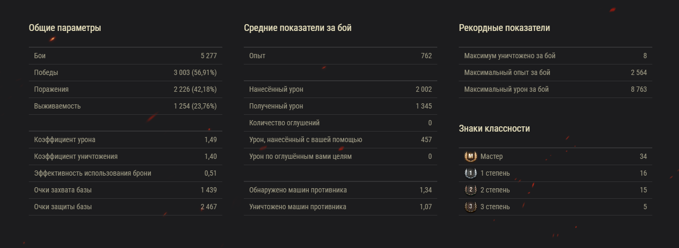Image resolution: width=679 pixels, height=248 pixels.
Task: Click the 1 степень badge icon
Action: [470, 173]
